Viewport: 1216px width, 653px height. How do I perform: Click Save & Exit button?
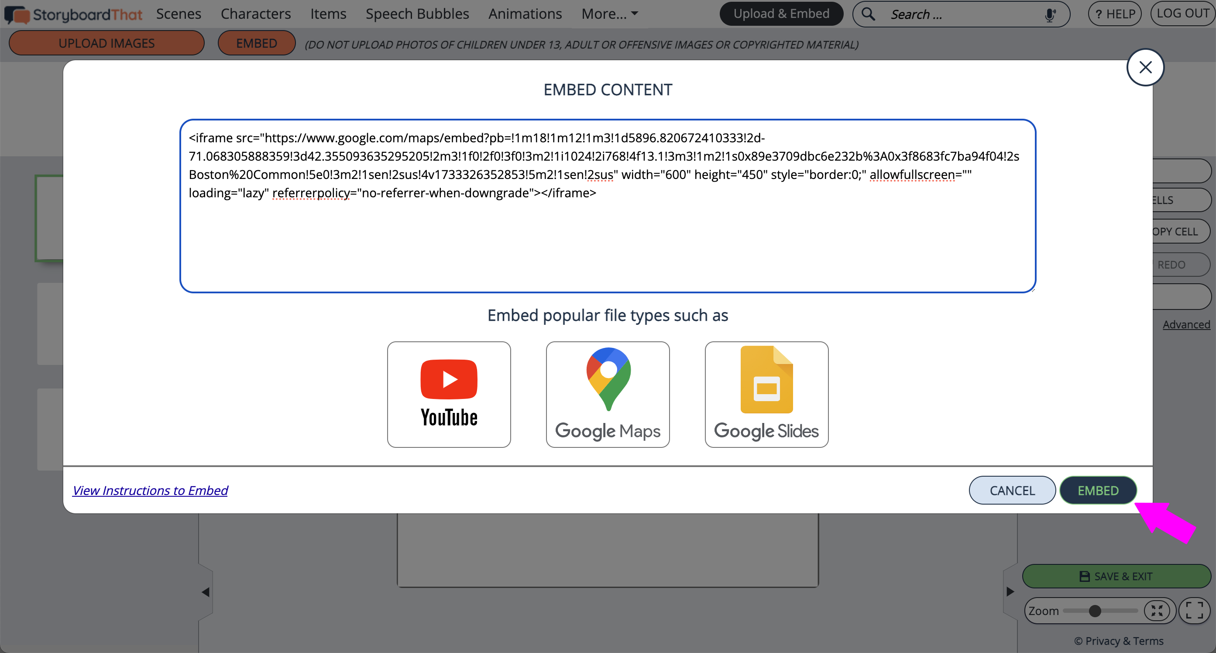click(1116, 576)
